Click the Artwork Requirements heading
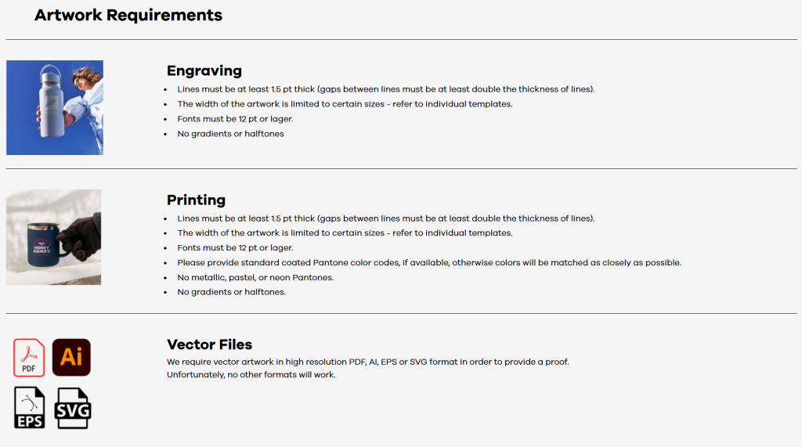802x447 pixels. [x=128, y=15]
